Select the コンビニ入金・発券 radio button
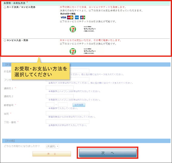 point(5,40)
